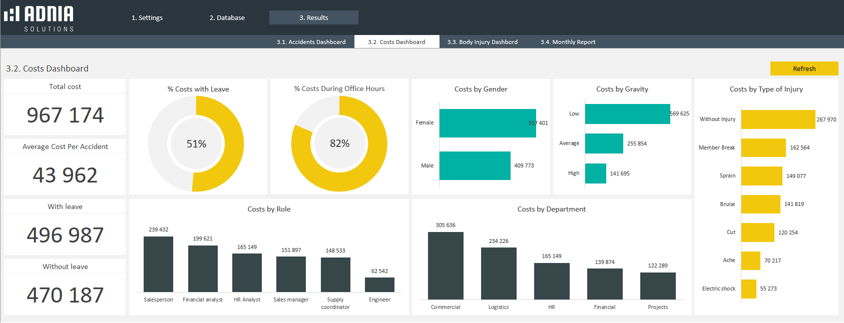Image resolution: width=844 pixels, height=323 pixels.
Task: Open the 1. Settings tab
Action: pyautogui.click(x=147, y=17)
